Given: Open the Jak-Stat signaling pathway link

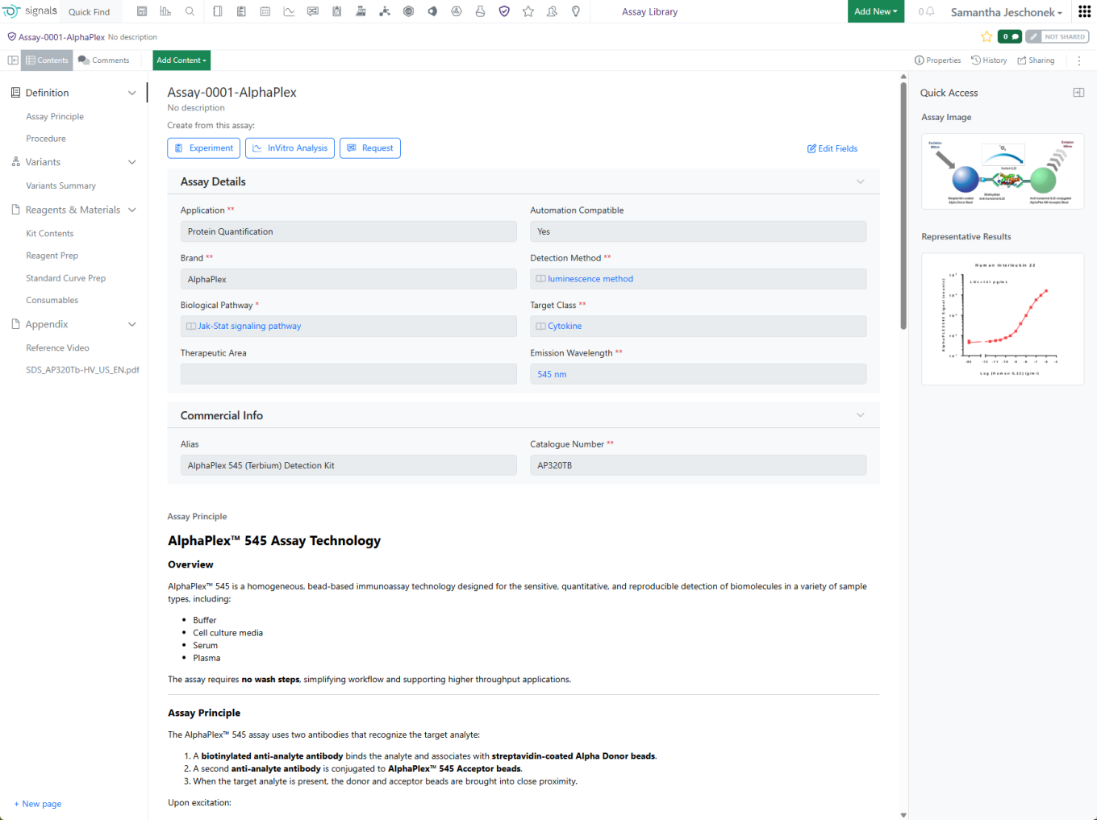Looking at the screenshot, I should pos(249,327).
